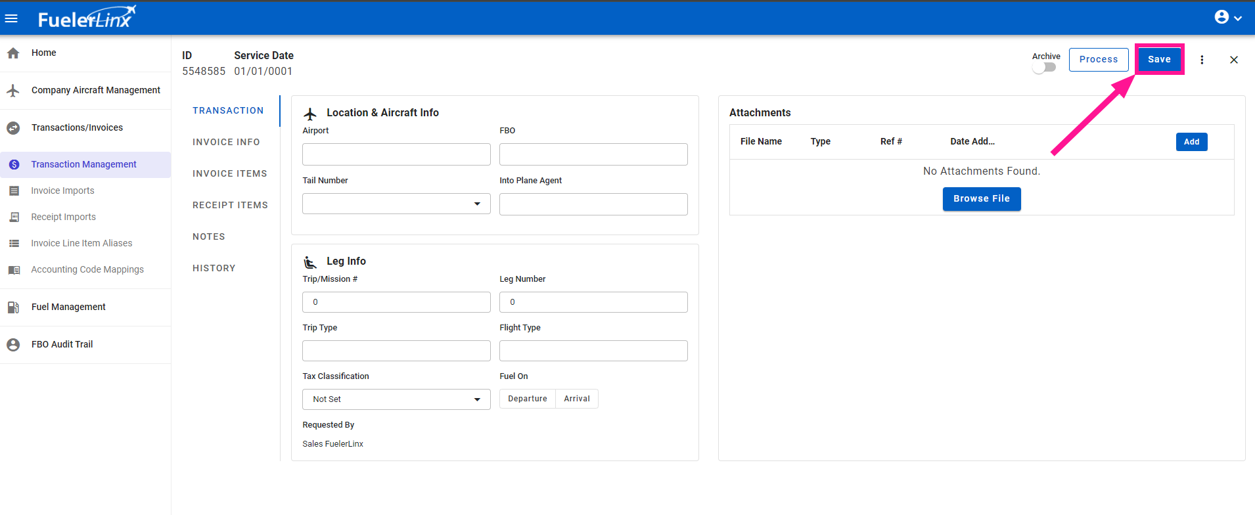Switch to the Notes tab
Image resolution: width=1255 pixels, height=515 pixels.
209,236
